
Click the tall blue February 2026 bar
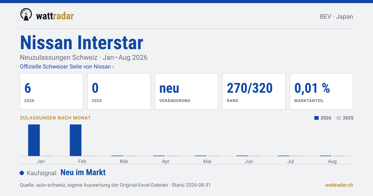pos(76,140)
